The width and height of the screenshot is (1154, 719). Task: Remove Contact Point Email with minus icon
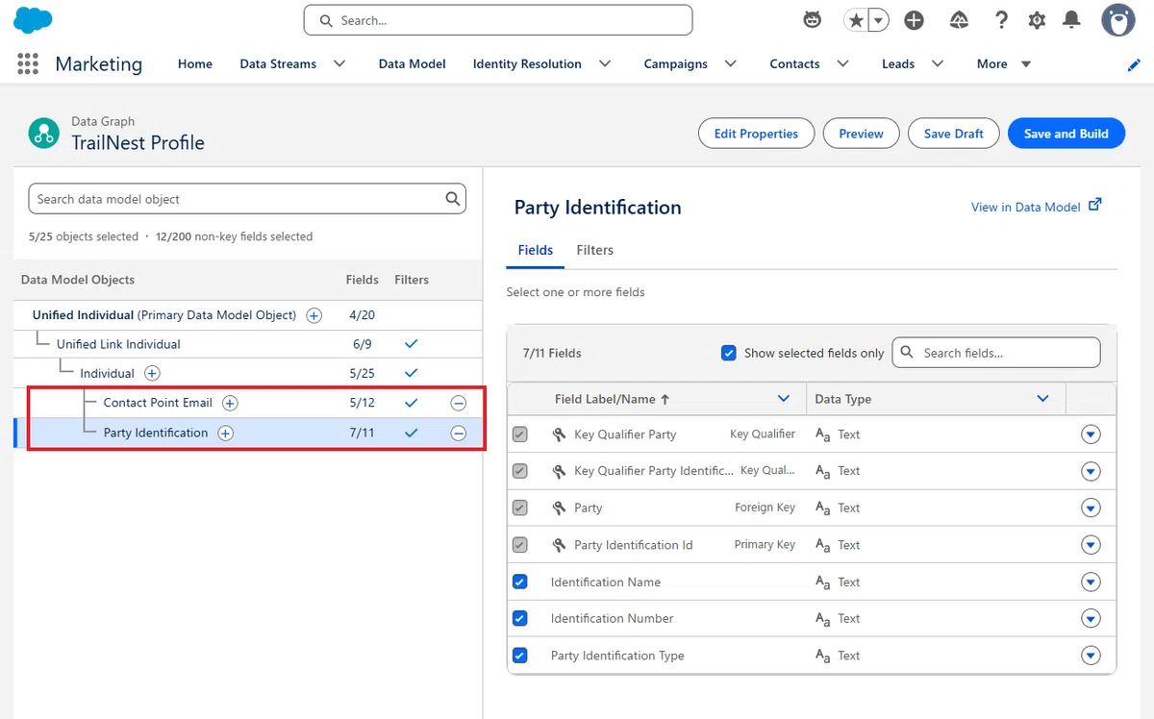pyautogui.click(x=459, y=404)
